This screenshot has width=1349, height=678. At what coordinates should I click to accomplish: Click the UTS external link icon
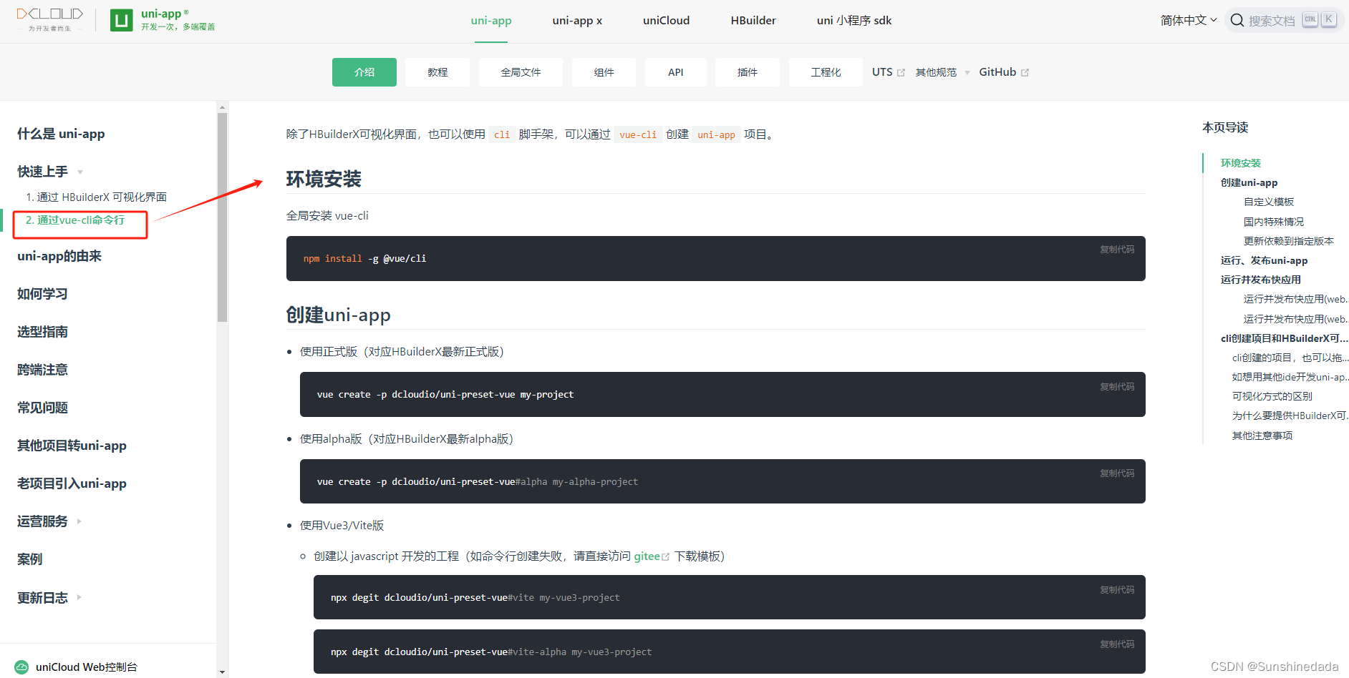click(901, 72)
